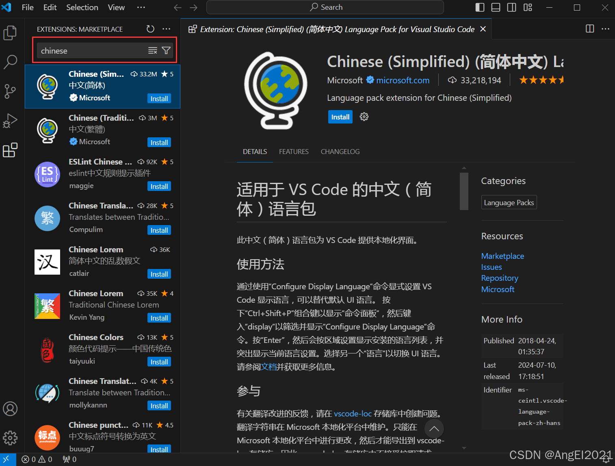Viewport: 615px width, 466px height.
Task: Install Chinese (Simplified) from list
Action: [159, 99]
